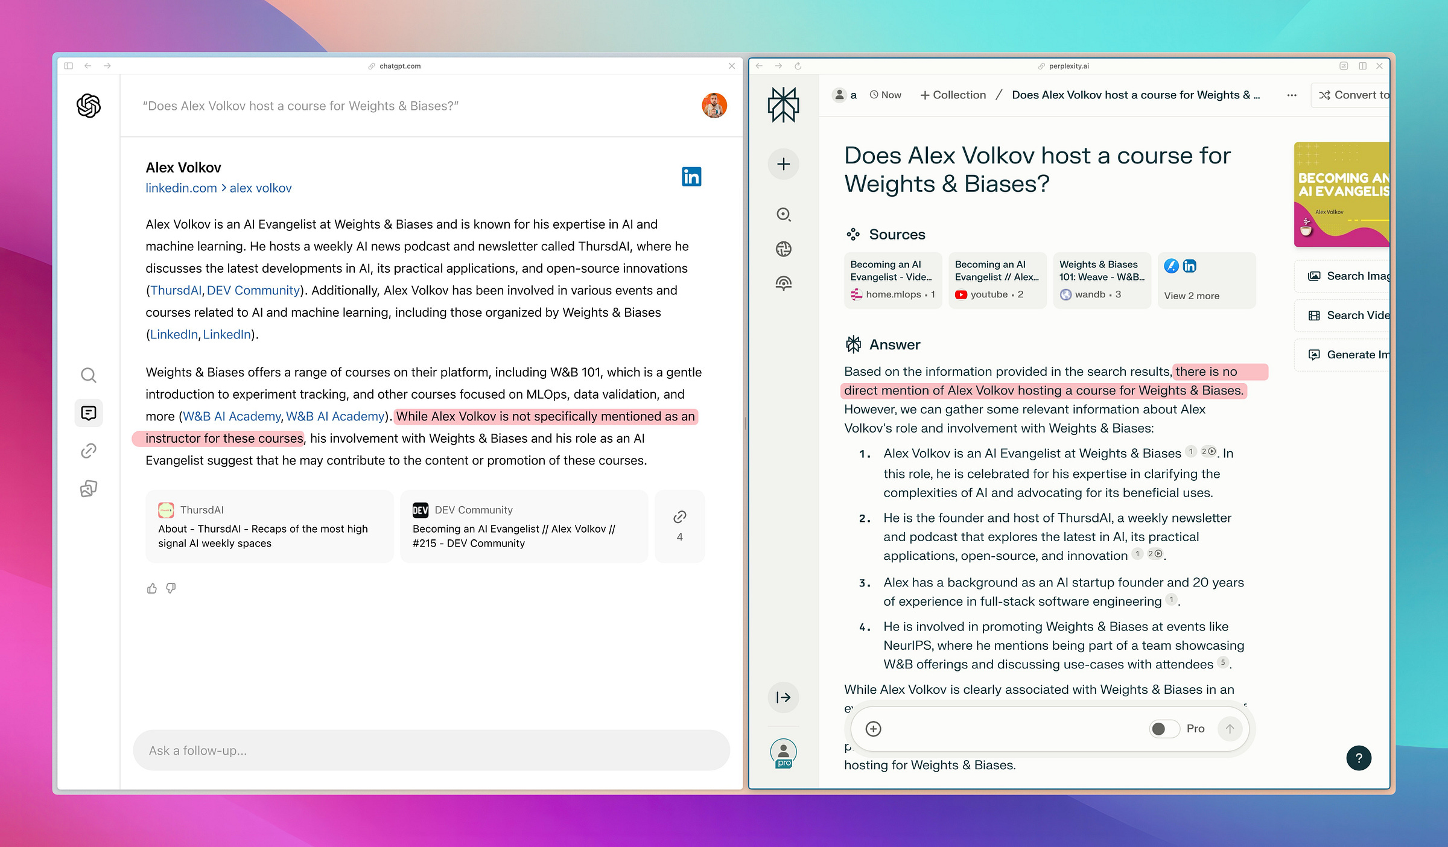
Task: Open the Becoming an AI Evangelist thumbnail
Action: [1342, 194]
